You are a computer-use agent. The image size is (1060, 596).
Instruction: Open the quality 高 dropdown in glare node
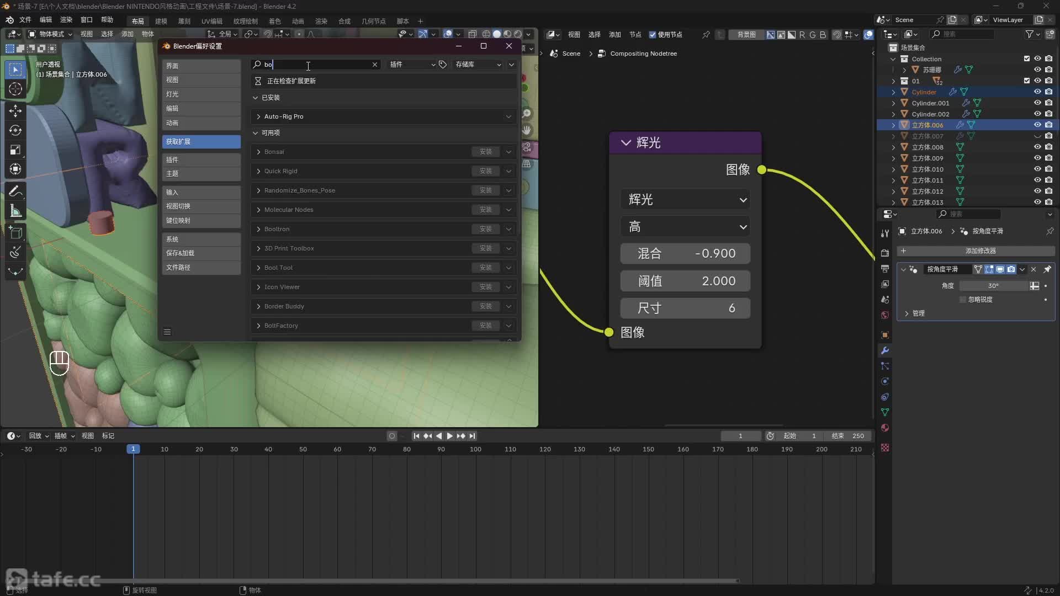point(685,227)
